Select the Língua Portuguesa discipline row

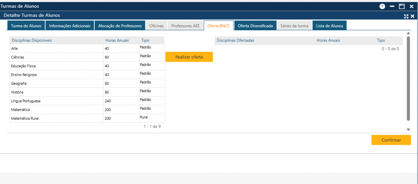87,101
